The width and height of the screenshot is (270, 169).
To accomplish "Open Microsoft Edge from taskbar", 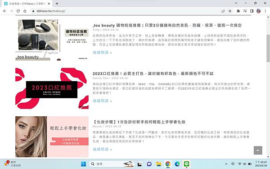I will [x=177, y=164].
